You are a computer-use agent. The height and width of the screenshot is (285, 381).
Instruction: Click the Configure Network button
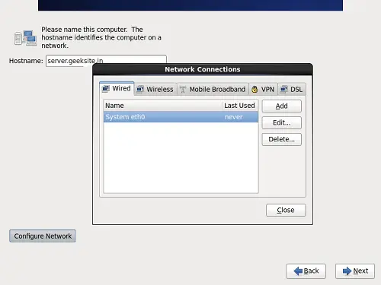click(43, 236)
